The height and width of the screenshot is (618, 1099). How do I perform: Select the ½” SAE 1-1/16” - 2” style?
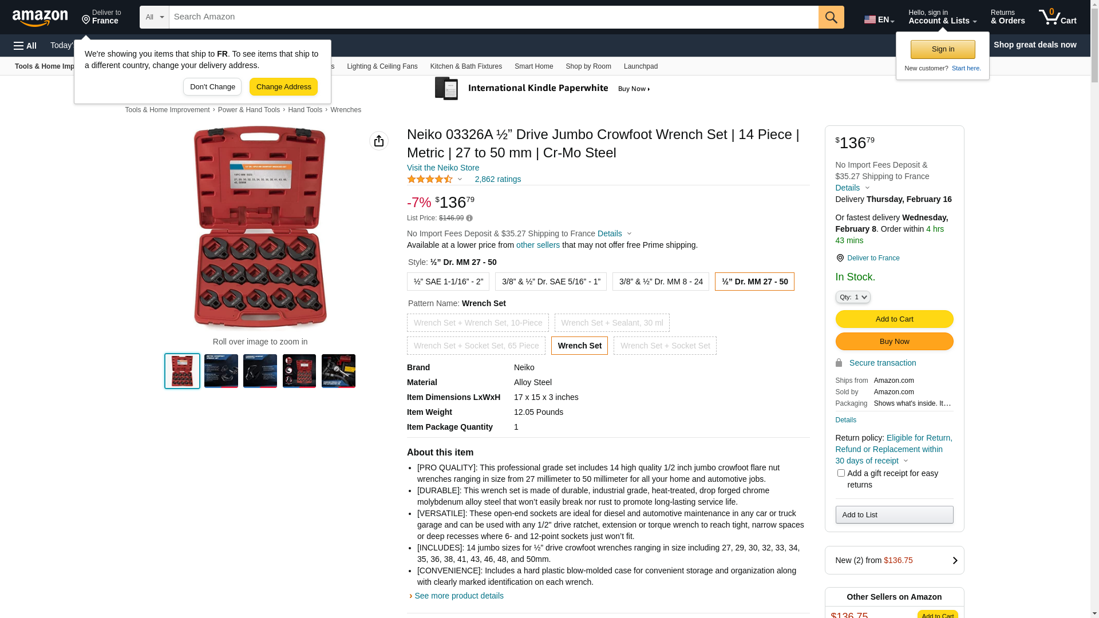[448, 282]
